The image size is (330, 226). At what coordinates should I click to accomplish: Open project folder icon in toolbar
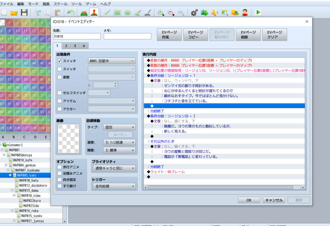(x=14, y=13)
